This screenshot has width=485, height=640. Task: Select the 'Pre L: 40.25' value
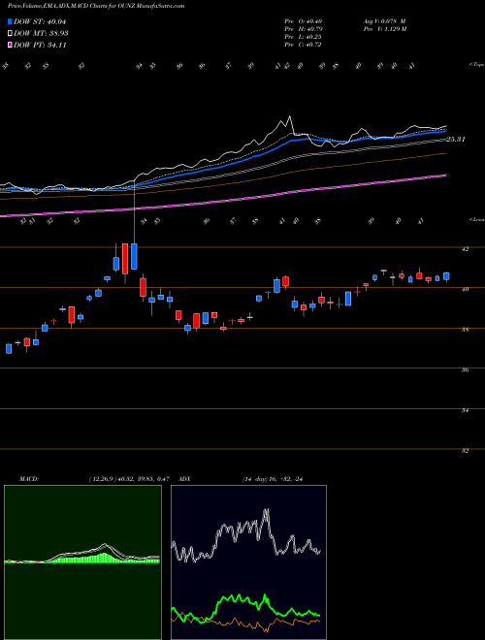tap(303, 37)
